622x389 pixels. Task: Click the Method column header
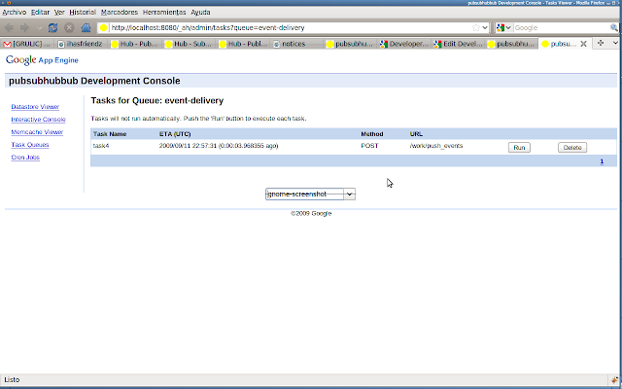point(371,134)
